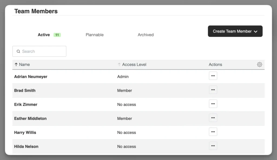Click the Search input field

pyautogui.click(x=42, y=51)
